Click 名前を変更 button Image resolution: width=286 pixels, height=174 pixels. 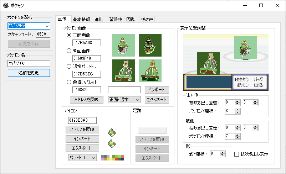point(29,73)
